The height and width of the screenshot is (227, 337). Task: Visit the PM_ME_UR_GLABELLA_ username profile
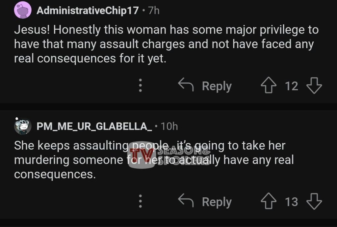[94, 126]
